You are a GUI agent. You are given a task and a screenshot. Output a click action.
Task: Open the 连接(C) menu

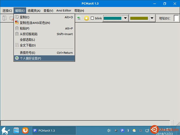[x=7, y=11]
